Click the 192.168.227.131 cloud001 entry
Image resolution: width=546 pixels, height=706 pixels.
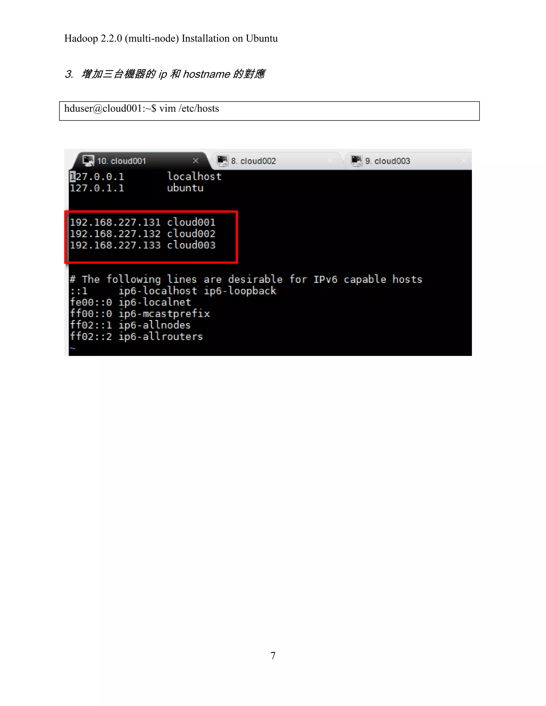[143, 222]
